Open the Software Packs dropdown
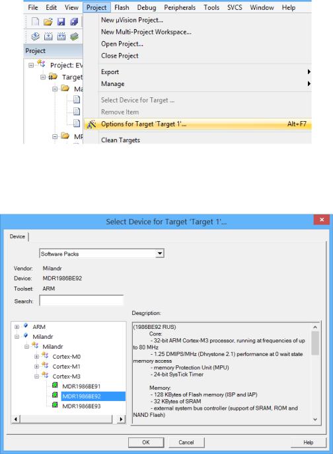Viewport: 333px width, 454px height. (x=159, y=253)
